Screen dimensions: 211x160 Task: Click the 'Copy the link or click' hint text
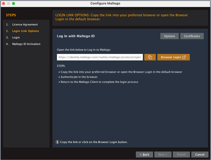[x=94, y=142]
